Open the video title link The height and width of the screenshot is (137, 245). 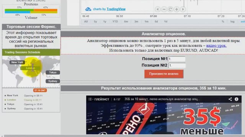pyautogui.click(x=162, y=99)
